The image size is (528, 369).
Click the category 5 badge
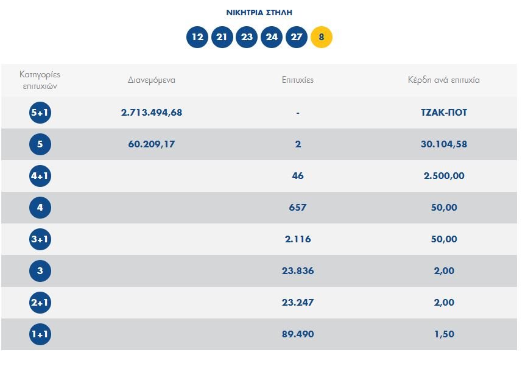click(40, 144)
